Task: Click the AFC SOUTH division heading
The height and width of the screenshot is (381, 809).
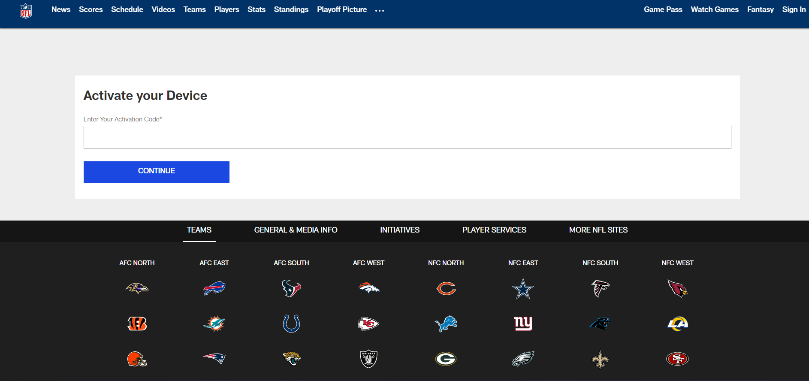Action: pos(291,263)
